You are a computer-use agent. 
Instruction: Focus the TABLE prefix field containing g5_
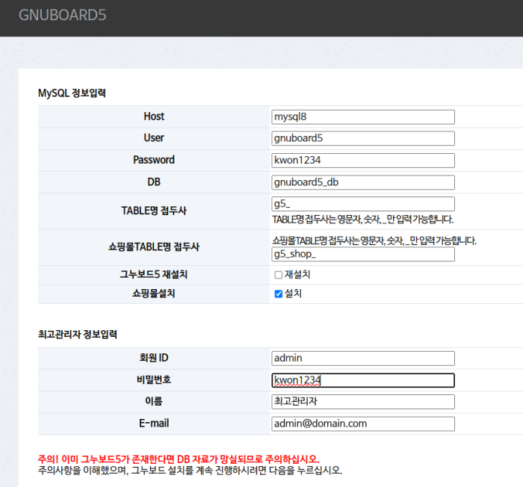(x=363, y=204)
